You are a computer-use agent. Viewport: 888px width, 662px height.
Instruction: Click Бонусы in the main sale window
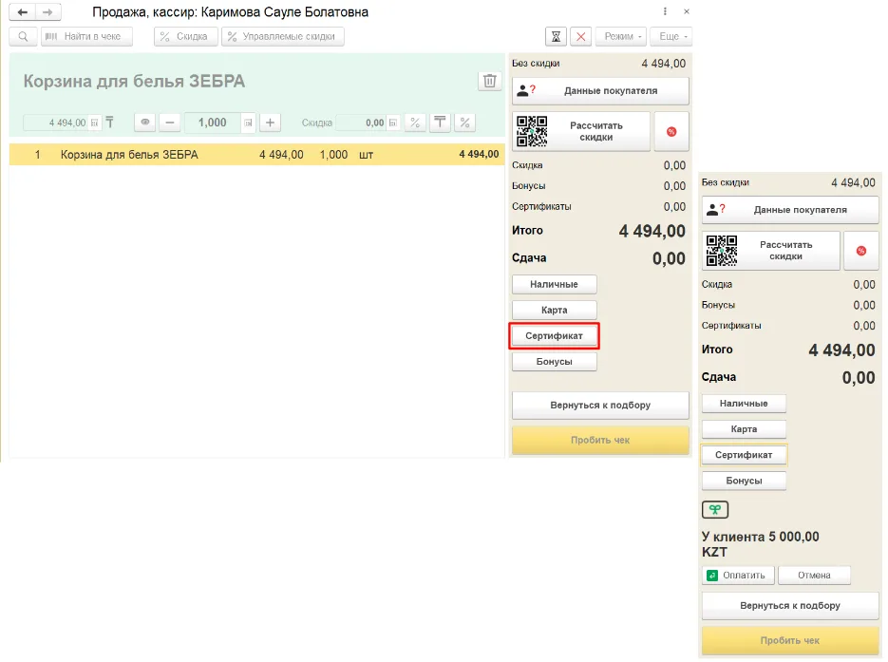pyautogui.click(x=554, y=362)
